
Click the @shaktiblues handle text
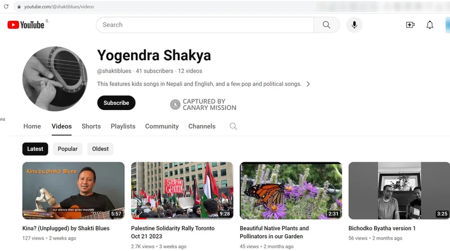click(114, 71)
